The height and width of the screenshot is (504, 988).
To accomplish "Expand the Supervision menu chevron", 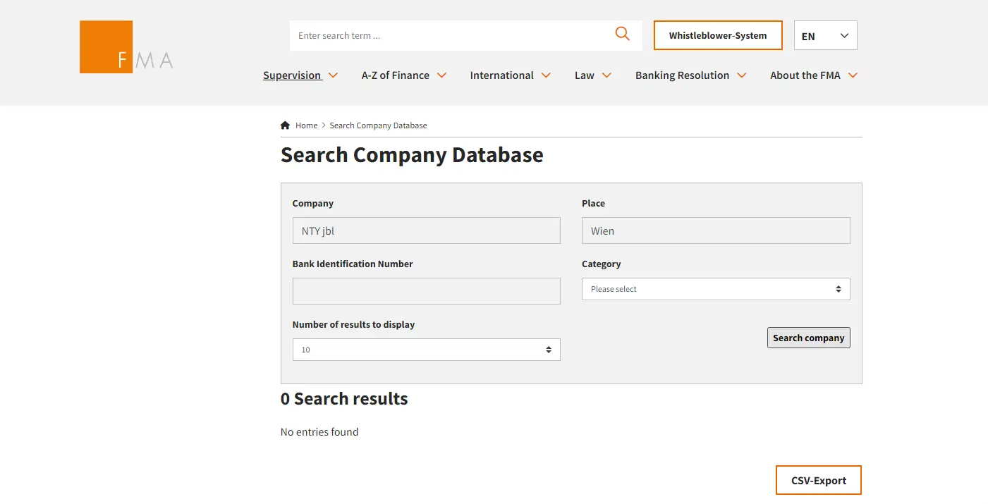I will (334, 75).
